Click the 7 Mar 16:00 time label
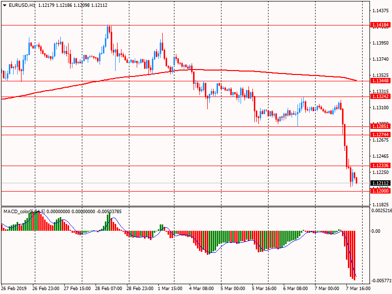Screen dimensions: 392x294 [358, 288]
